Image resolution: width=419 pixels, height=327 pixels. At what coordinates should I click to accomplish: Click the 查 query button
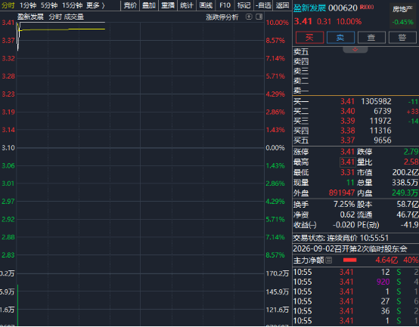tap(371, 37)
